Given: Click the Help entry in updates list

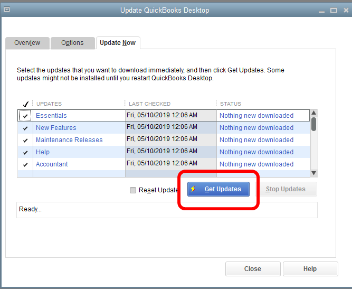Looking at the screenshot, I should pos(43,152).
